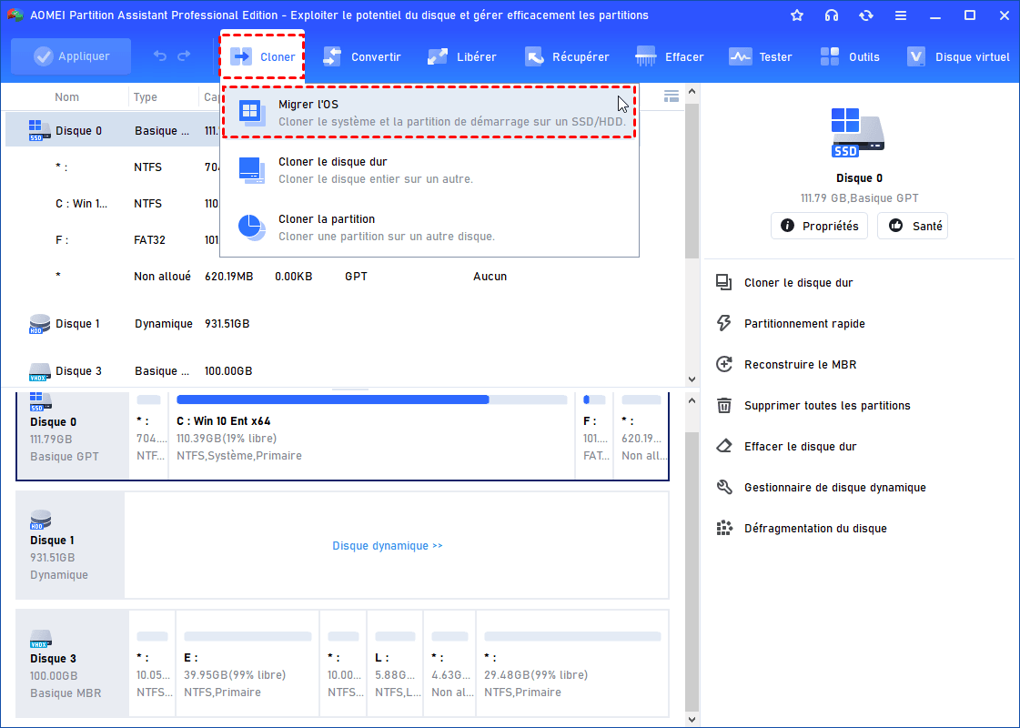Expand Disque dynamique link for Disque 1

click(x=388, y=546)
